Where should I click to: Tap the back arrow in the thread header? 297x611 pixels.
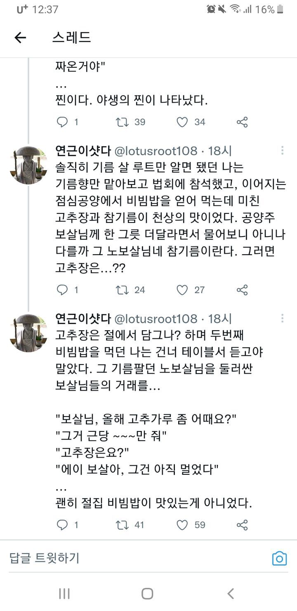tap(20, 38)
